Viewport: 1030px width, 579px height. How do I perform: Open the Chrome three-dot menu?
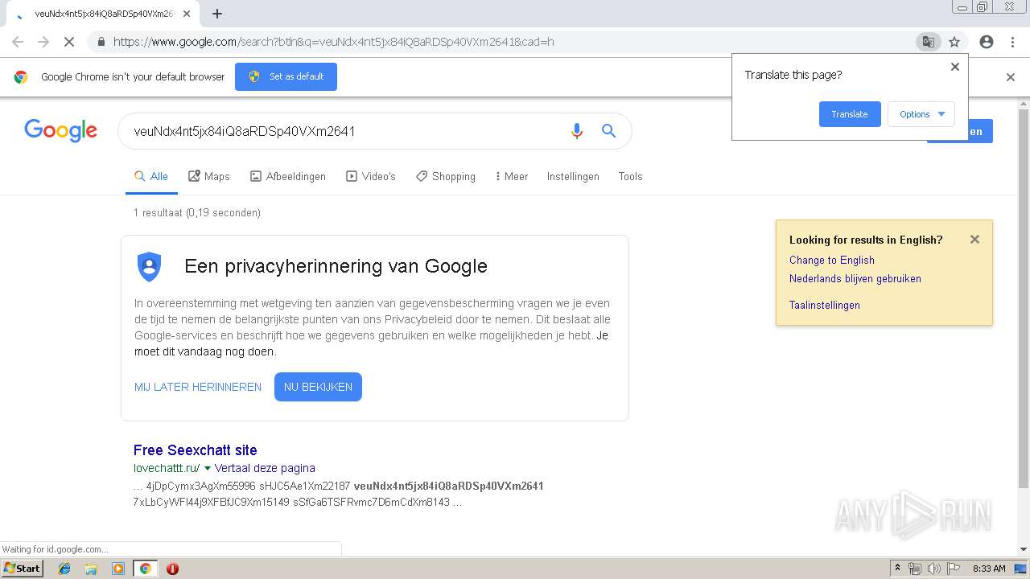coord(1012,42)
